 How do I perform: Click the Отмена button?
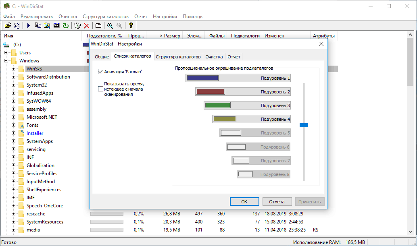point(277,202)
